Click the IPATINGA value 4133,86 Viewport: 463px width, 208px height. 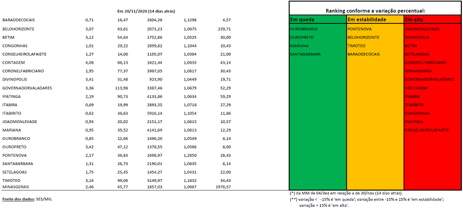[155, 96]
